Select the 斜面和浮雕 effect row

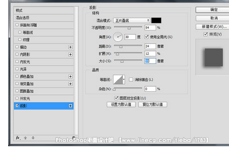(x=44, y=25)
